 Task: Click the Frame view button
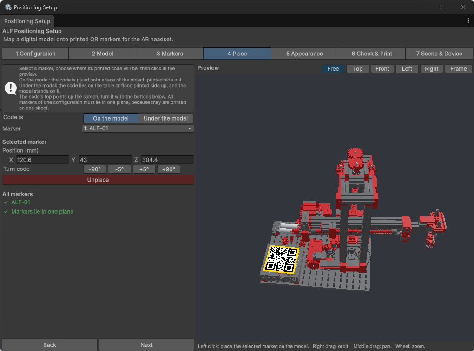[x=459, y=69]
